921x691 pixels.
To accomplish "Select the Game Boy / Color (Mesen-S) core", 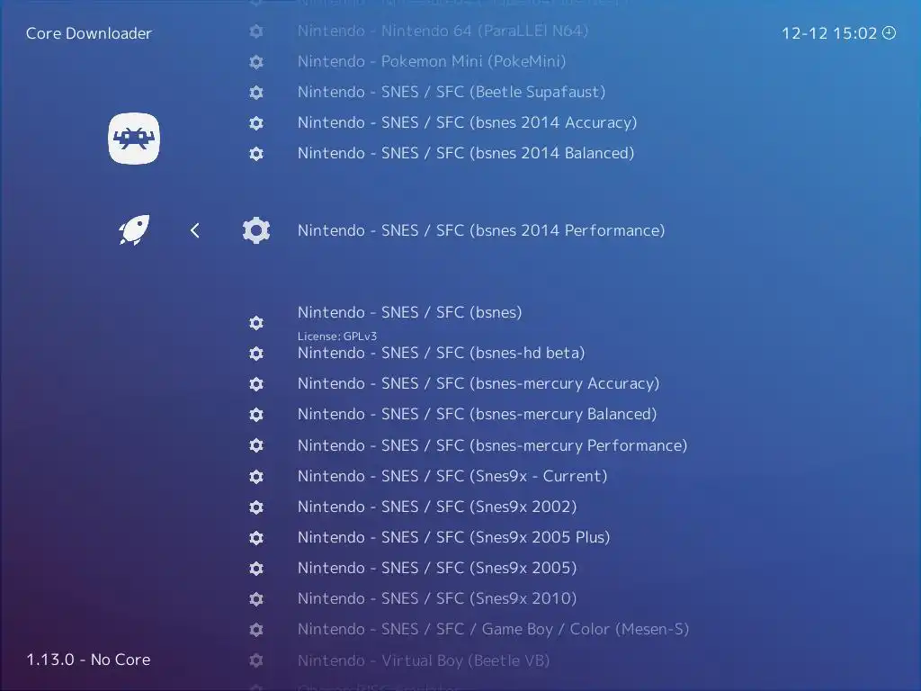I will click(494, 629).
